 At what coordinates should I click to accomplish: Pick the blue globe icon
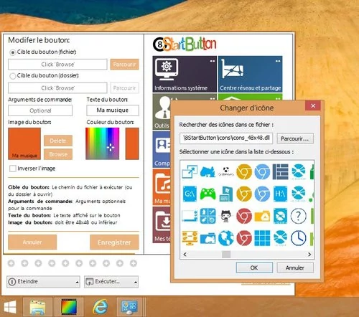[226, 238]
